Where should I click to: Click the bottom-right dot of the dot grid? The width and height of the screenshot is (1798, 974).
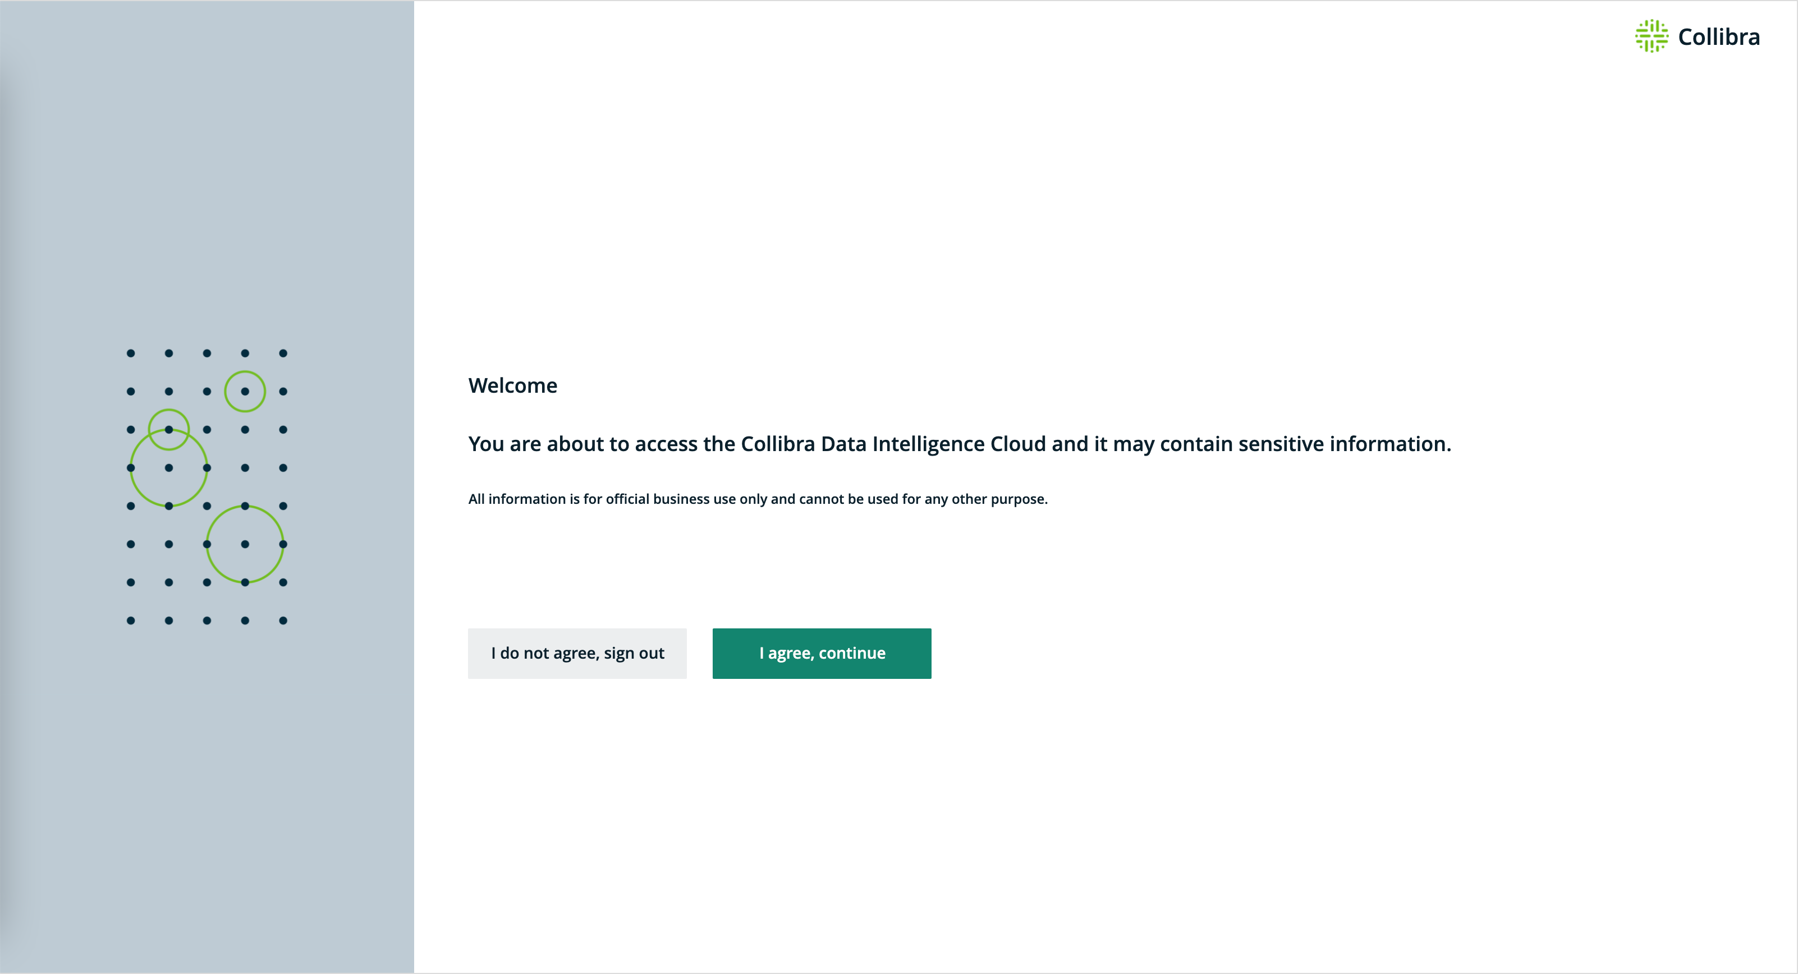tap(283, 621)
